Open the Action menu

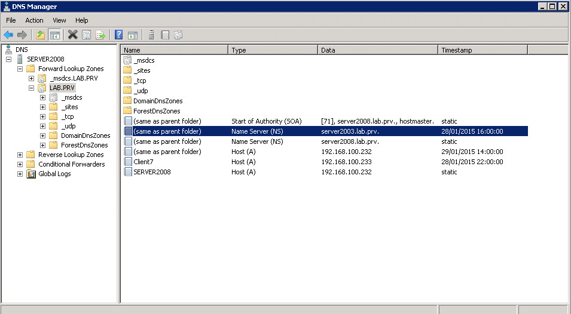(x=34, y=20)
